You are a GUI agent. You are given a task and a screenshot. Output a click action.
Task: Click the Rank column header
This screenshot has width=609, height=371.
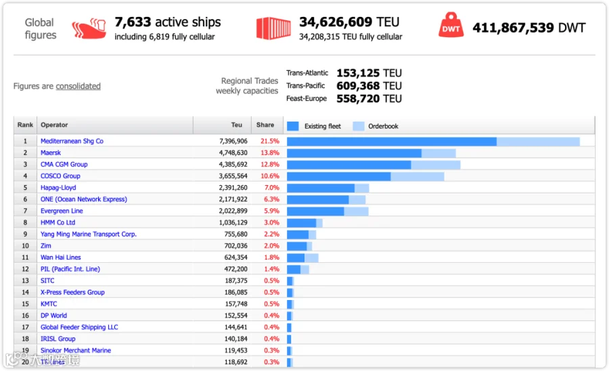[x=25, y=125]
